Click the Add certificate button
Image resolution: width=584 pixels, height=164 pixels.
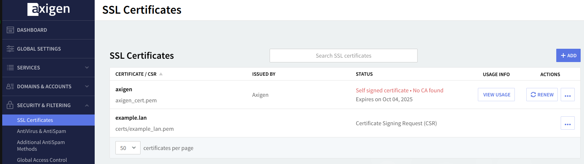pyautogui.click(x=568, y=55)
